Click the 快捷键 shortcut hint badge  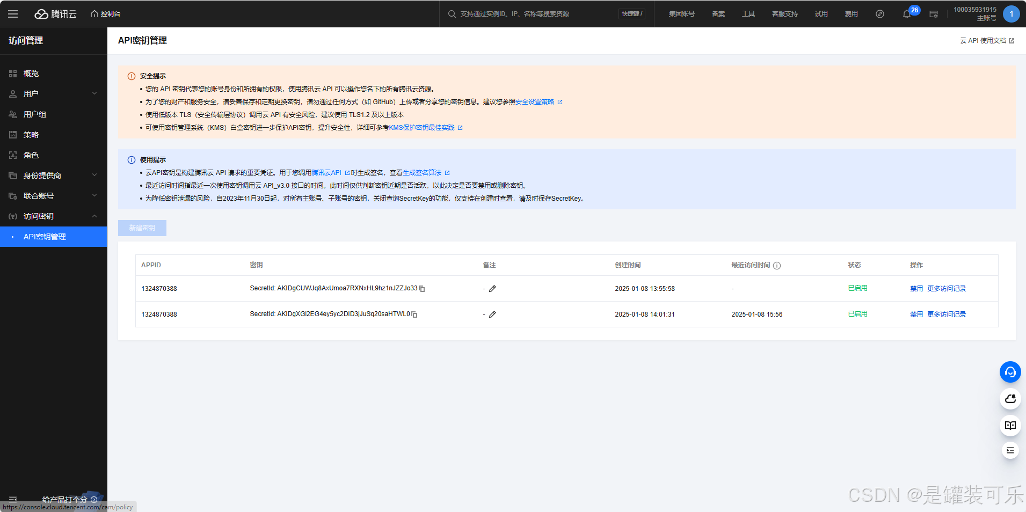pos(632,14)
